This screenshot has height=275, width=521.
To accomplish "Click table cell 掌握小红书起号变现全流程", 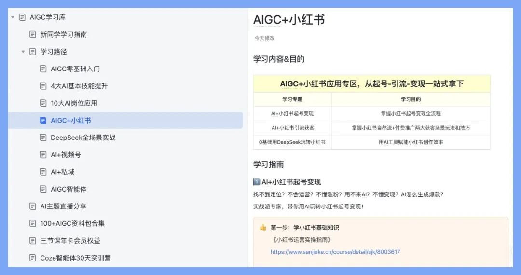I will point(411,113).
